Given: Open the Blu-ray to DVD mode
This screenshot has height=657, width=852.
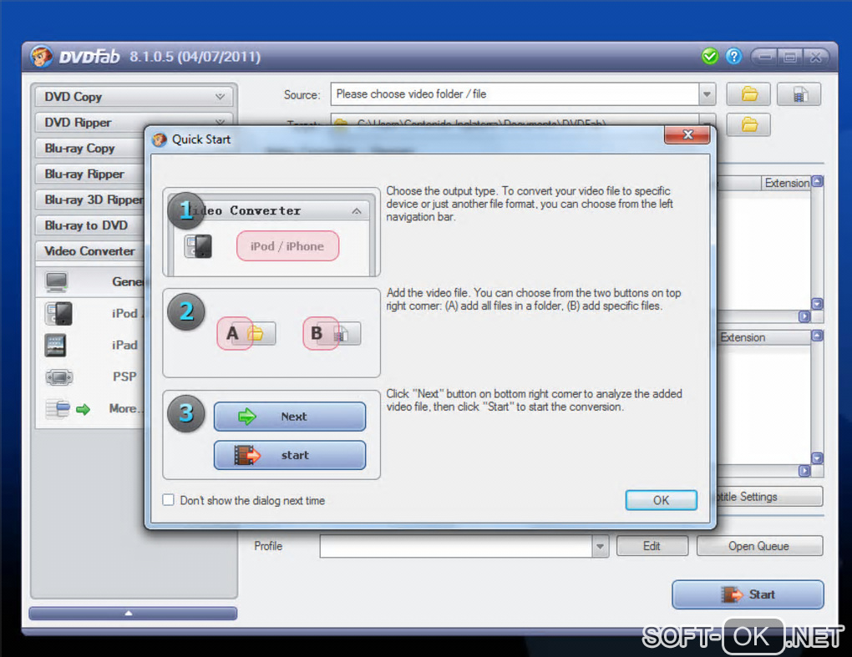Looking at the screenshot, I should point(86,225).
